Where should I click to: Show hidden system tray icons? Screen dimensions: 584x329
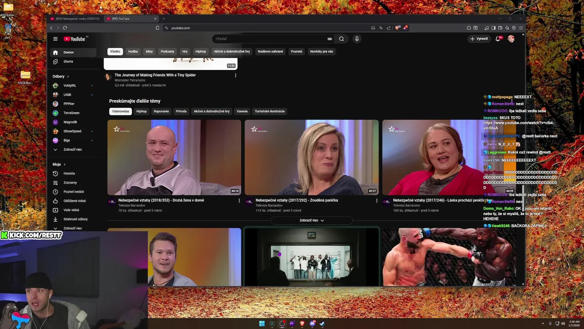(542, 324)
